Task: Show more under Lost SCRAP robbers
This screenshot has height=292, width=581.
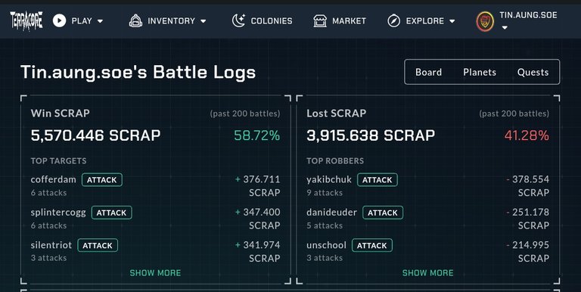Action: (428, 273)
